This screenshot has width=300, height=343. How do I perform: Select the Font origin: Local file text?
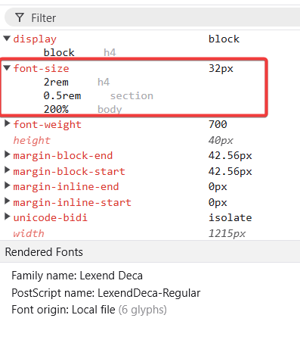(x=63, y=310)
